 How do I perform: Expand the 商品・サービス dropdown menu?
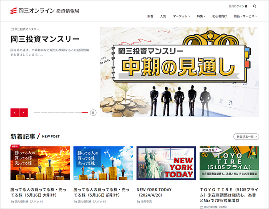coord(245,16)
